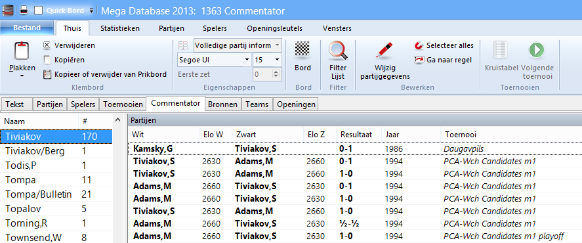This screenshot has height=243, width=582.
Task: Select commentator Tompa with 11 games
Action: [56, 180]
